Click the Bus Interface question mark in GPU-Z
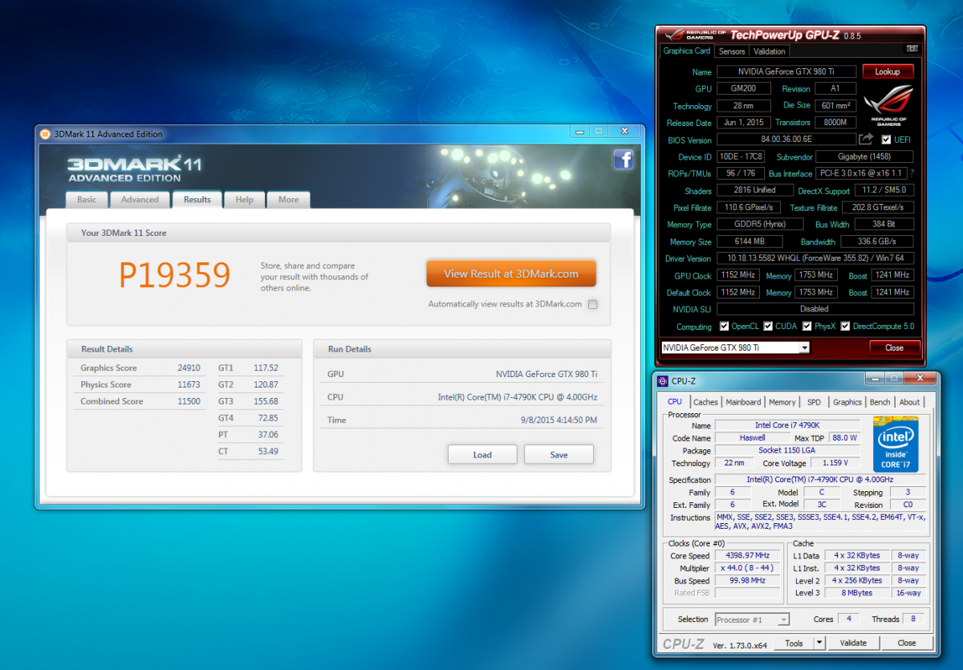Screen dimensions: 963x670 (912, 173)
